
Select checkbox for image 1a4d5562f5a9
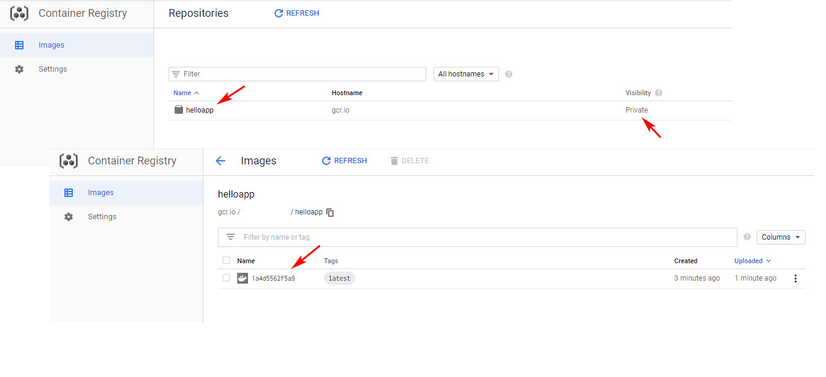pos(226,278)
